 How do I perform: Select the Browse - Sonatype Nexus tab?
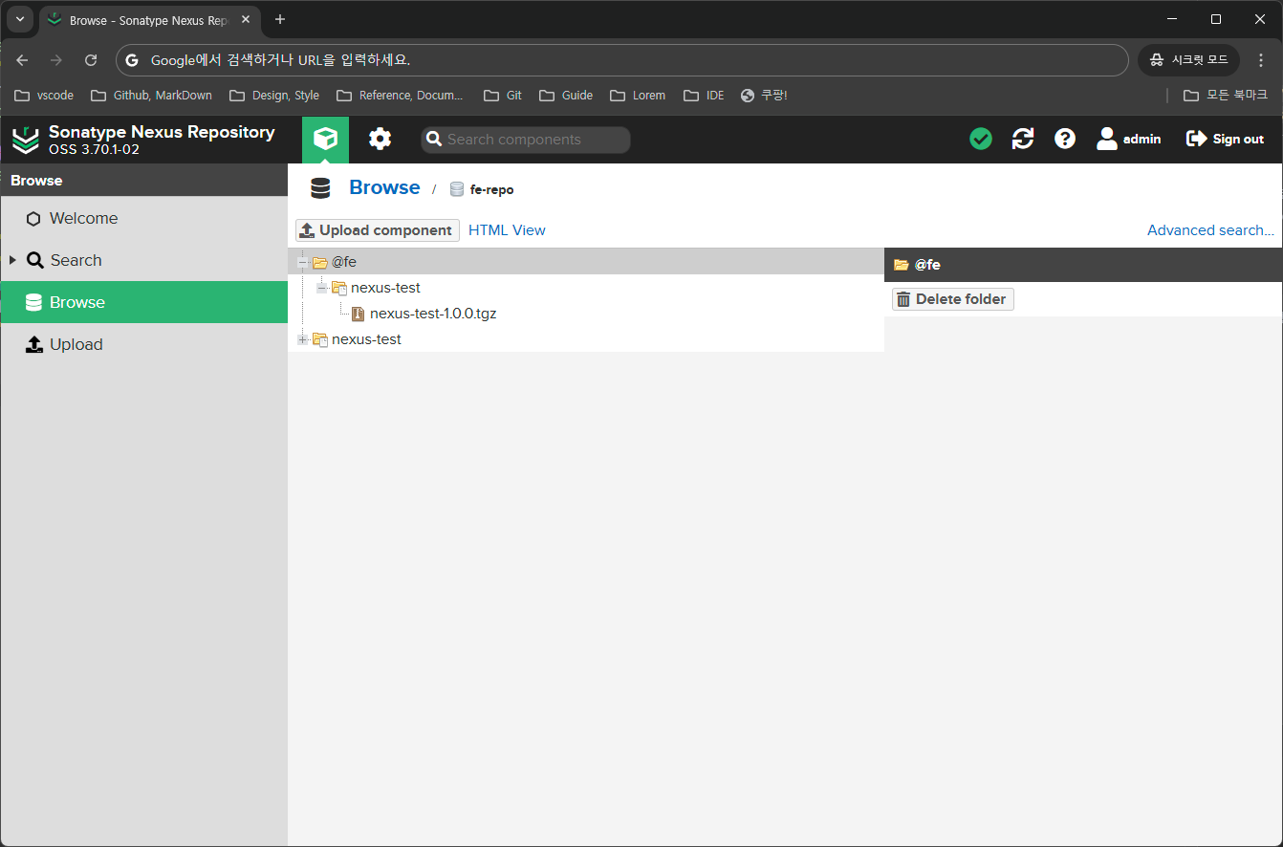point(148,20)
